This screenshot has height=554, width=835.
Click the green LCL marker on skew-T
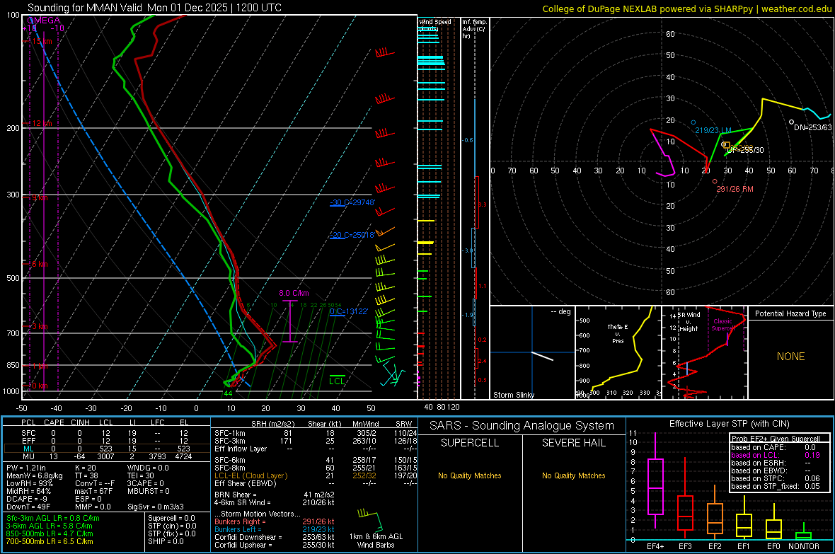pyautogui.click(x=337, y=381)
